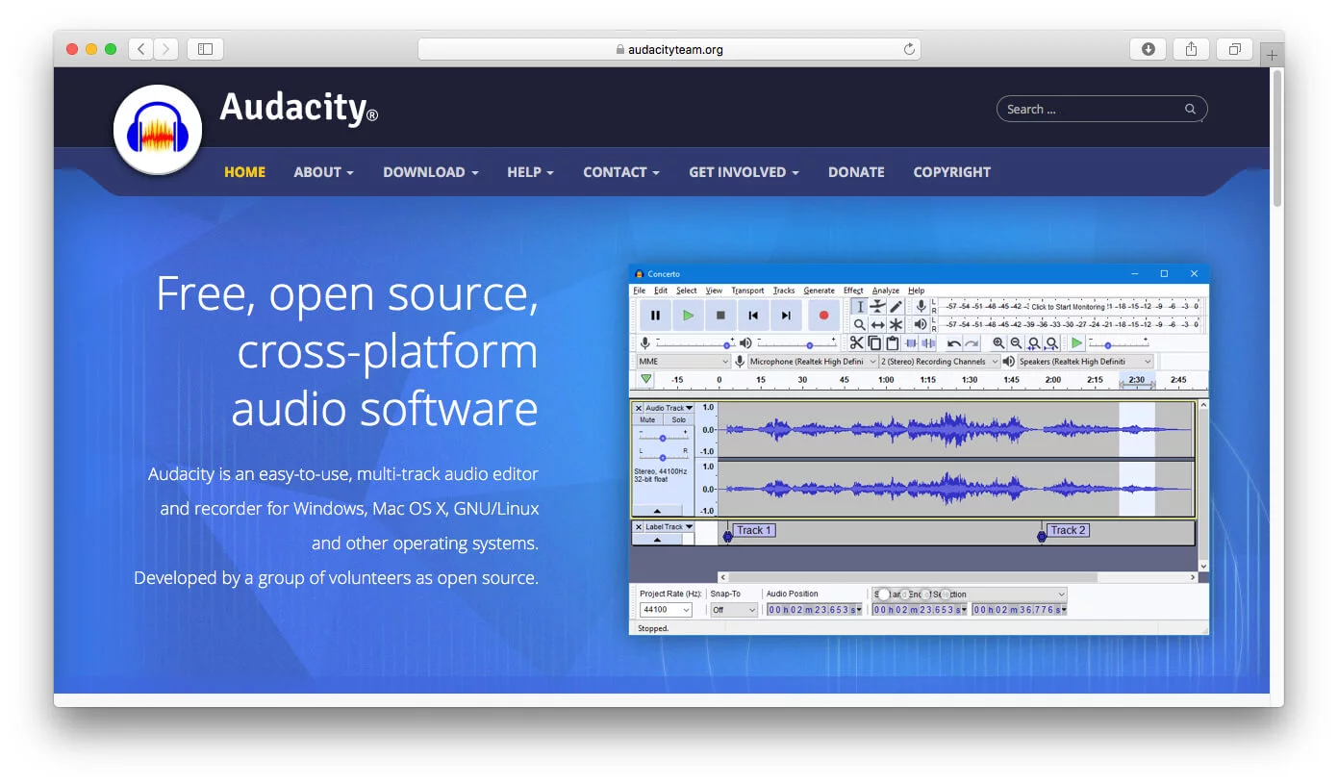Open the GET INVOLVED navigation item
This screenshot has height=784, width=1338.
tap(744, 172)
